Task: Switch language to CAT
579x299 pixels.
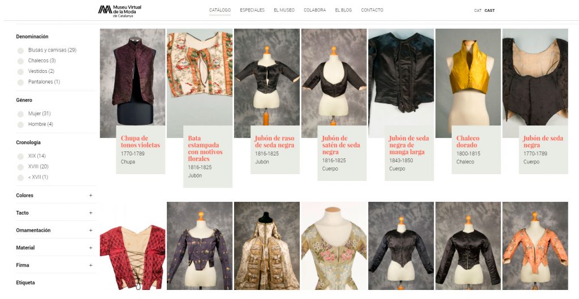Action: (x=478, y=10)
